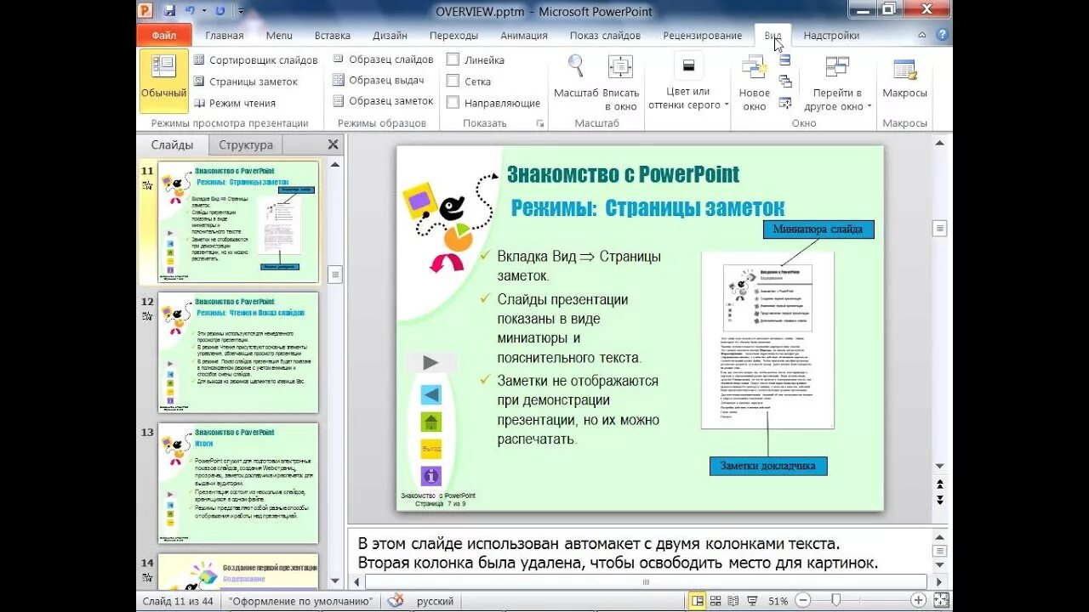Switch to Структура pane tab
Screen dimensions: 1089x612
pos(246,144)
